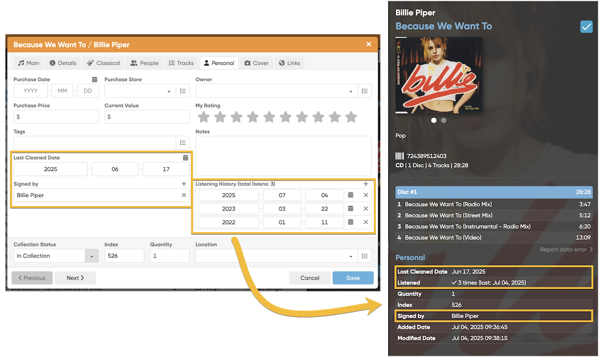Screen dimensions: 603x361
Task: Click the Purchase Date day field
Action: (88, 91)
